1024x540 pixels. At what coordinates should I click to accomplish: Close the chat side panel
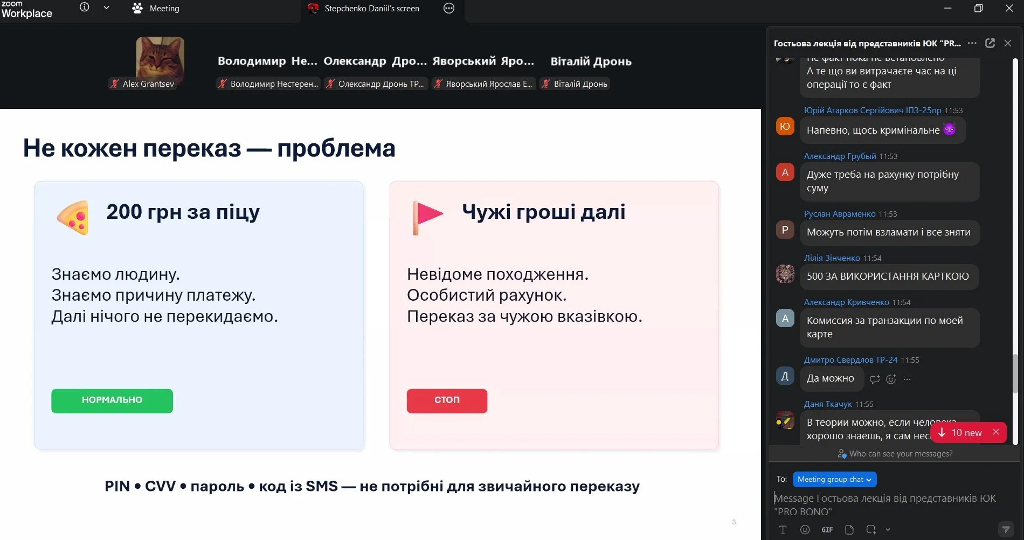1008,43
